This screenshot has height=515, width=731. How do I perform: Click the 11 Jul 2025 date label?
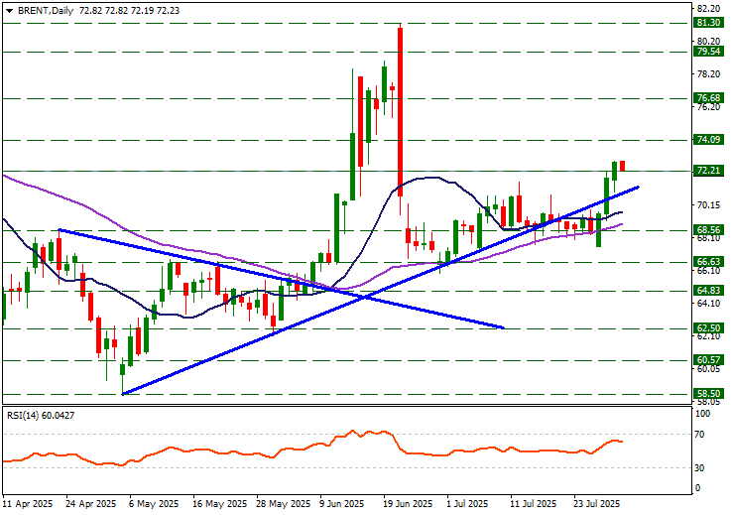pyautogui.click(x=533, y=504)
